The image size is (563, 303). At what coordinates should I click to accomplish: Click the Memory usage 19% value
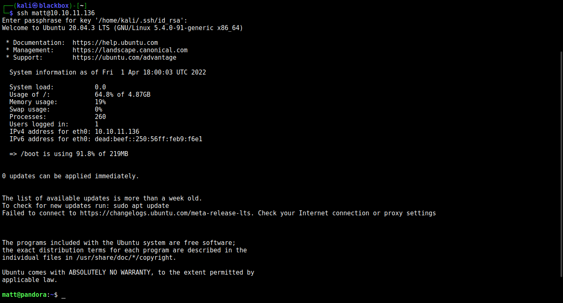click(100, 102)
